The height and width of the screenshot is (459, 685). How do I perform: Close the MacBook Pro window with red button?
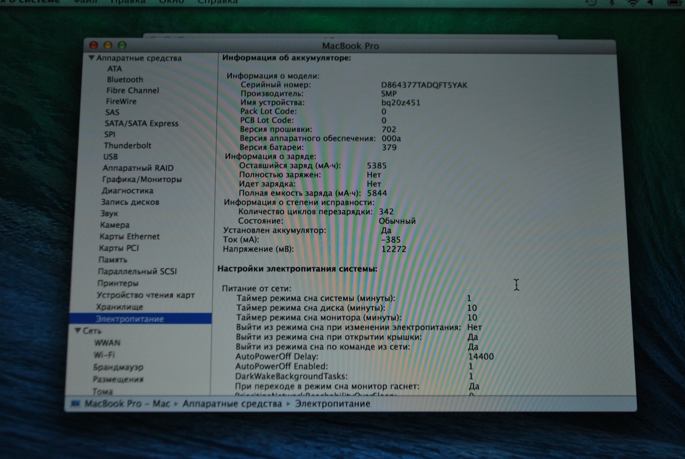tap(94, 46)
